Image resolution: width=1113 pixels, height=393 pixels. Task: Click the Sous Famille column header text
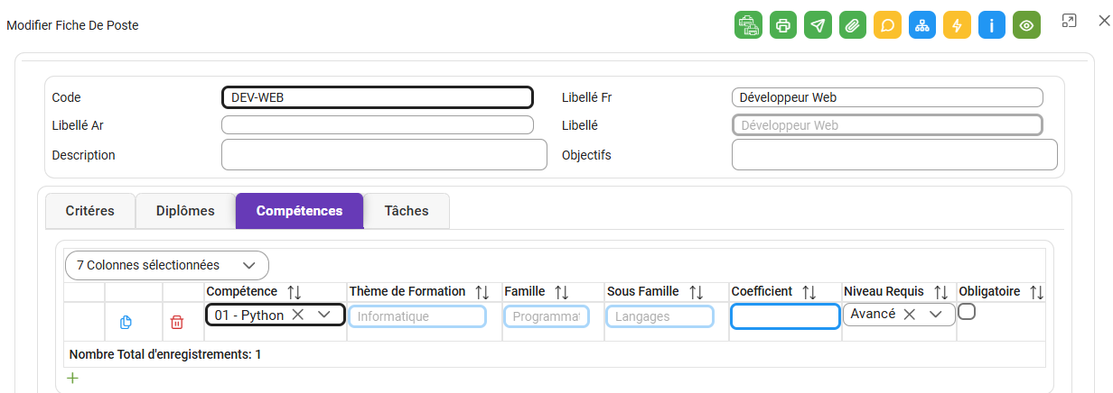(x=642, y=291)
